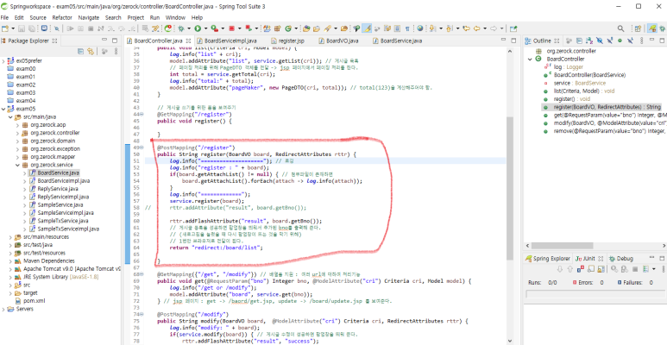This screenshot has height=345, width=667.
Task: Open the Back history dropdown arrow
Action: tap(485, 28)
